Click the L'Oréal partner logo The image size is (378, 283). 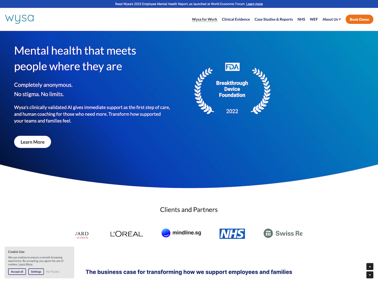click(126, 234)
